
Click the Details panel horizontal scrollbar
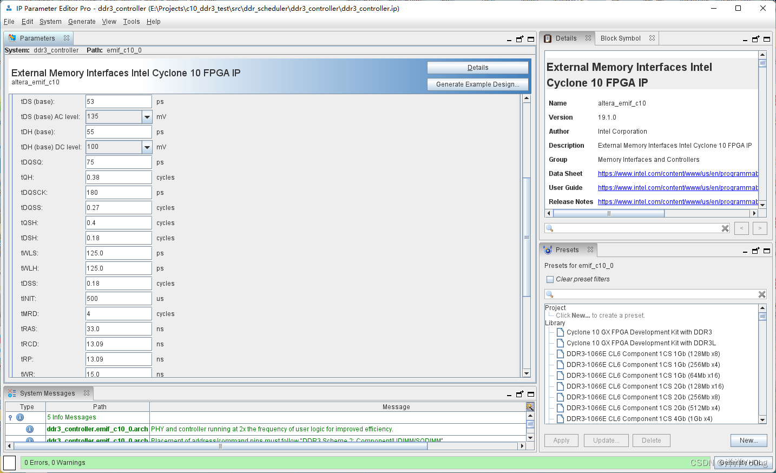pos(609,213)
